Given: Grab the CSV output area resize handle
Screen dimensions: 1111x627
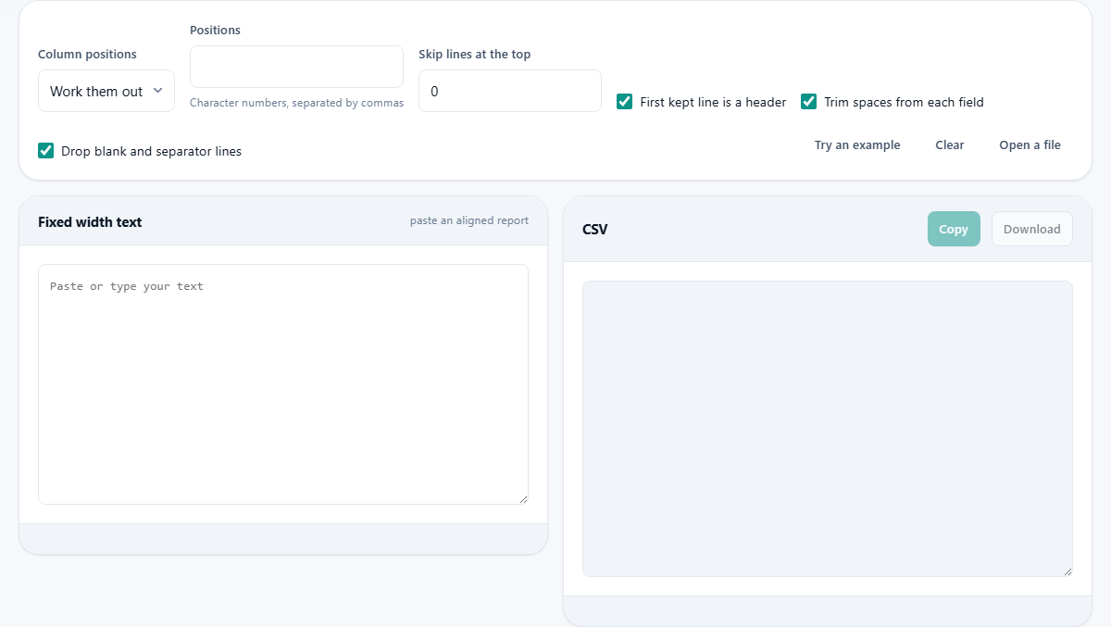Looking at the screenshot, I should pos(1067,571).
